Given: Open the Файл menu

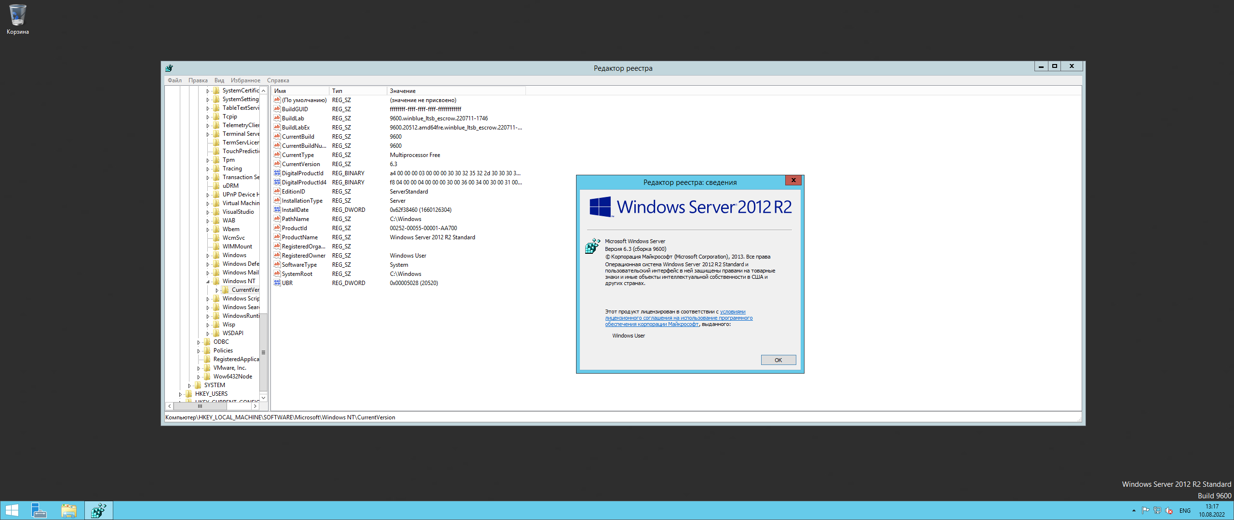Looking at the screenshot, I should click(x=174, y=80).
